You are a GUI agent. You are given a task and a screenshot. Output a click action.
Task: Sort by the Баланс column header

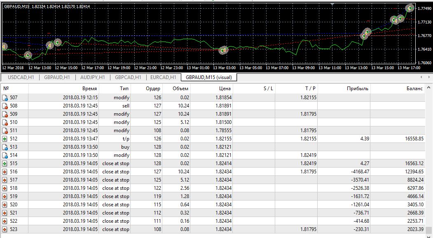(398, 89)
